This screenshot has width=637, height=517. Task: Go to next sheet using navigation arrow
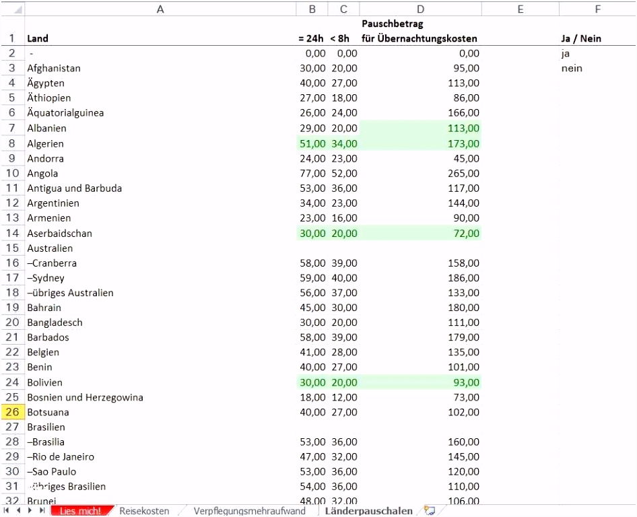click(x=30, y=510)
